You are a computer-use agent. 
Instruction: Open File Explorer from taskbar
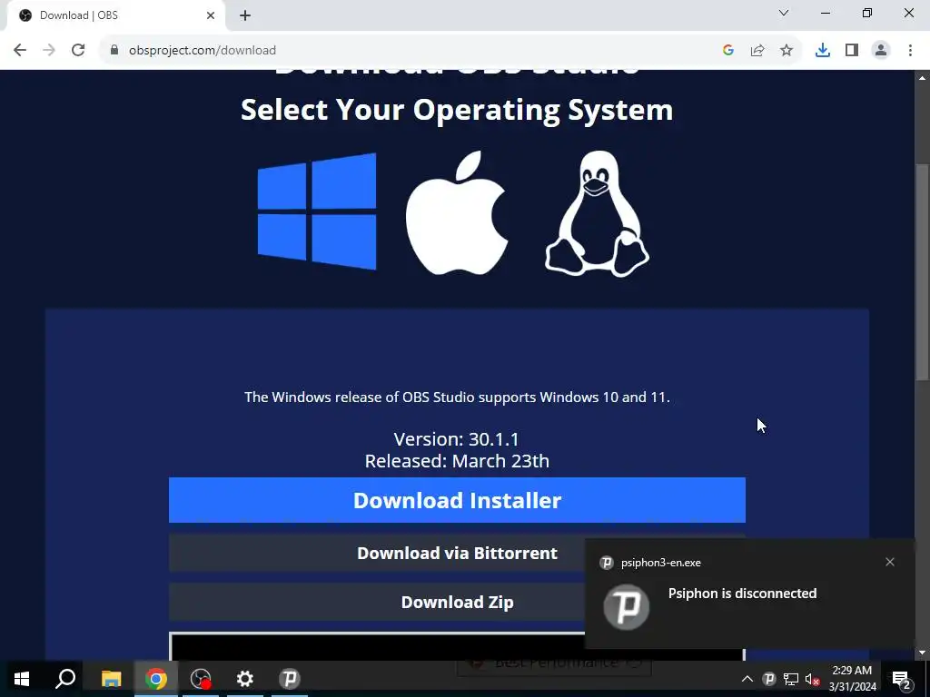tap(111, 679)
